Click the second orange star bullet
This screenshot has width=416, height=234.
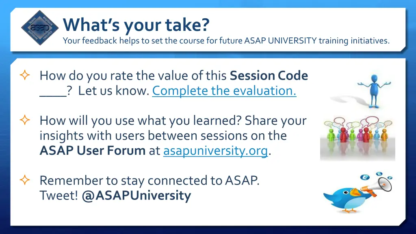25,120
